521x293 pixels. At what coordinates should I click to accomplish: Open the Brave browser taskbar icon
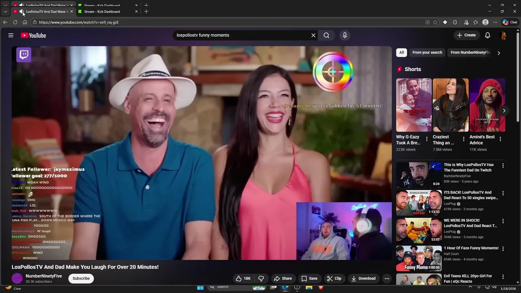tap(321, 287)
